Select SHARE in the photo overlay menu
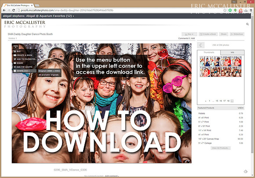The height and width of the screenshot is (178, 255). pyautogui.click(x=24, y=63)
